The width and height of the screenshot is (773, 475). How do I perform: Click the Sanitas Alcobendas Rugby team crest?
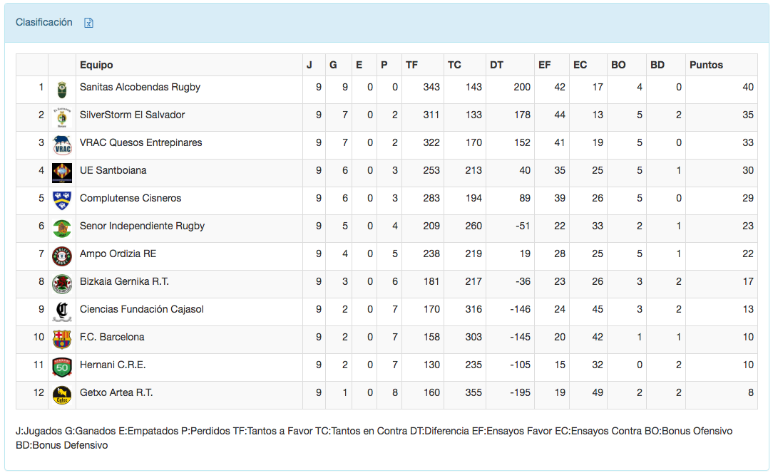62,90
